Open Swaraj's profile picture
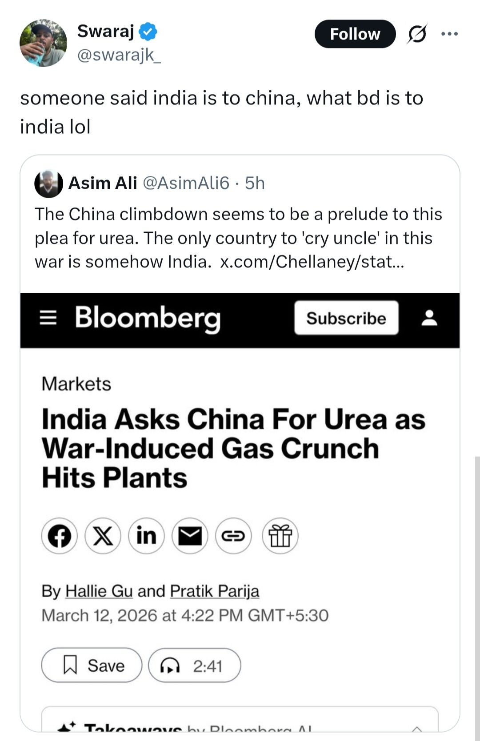 coord(43,43)
